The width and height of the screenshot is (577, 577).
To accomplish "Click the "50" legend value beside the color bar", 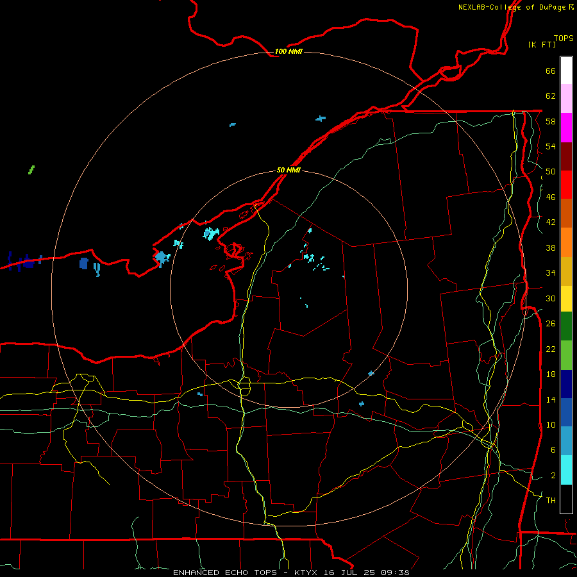I will 551,172.
